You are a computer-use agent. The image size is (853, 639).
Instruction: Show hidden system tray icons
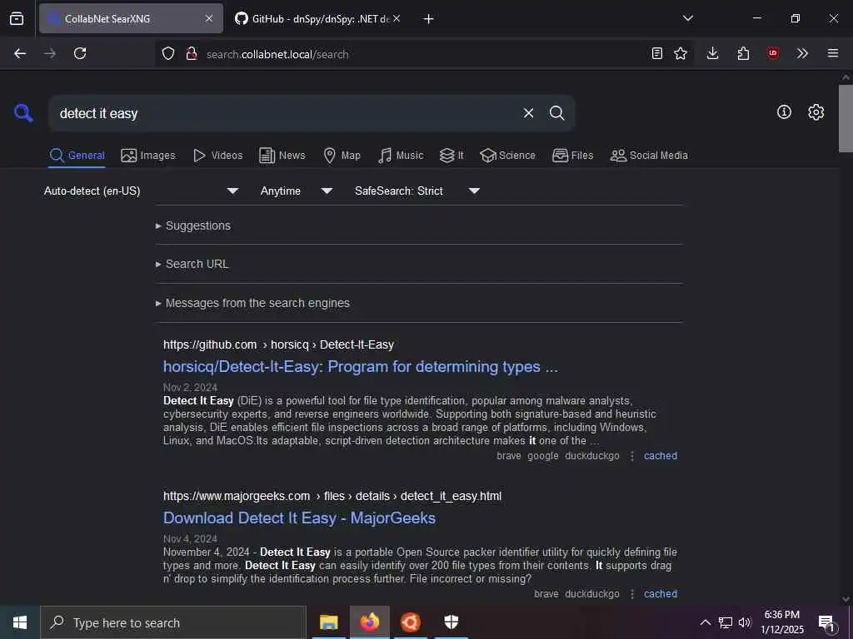(x=705, y=622)
